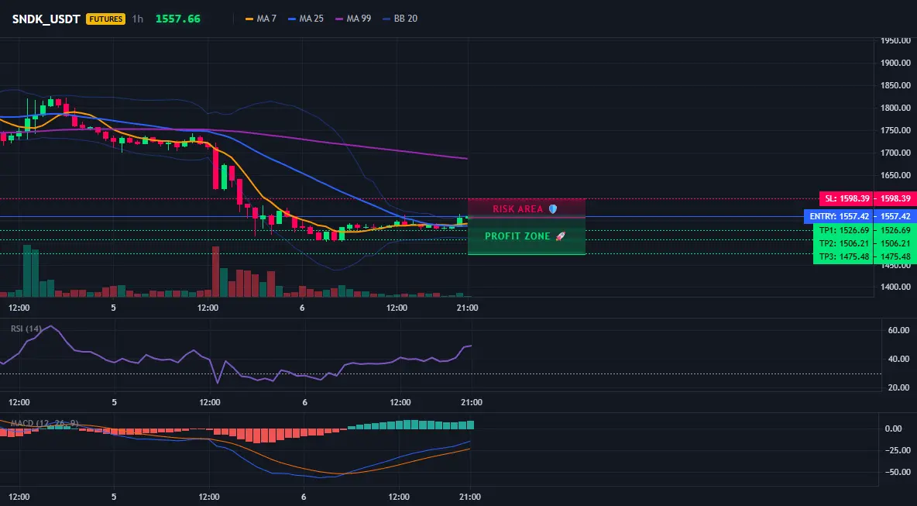Click 21:00 on the price chart time axis
The width and height of the screenshot is (917, 506).
coord(467,308)
